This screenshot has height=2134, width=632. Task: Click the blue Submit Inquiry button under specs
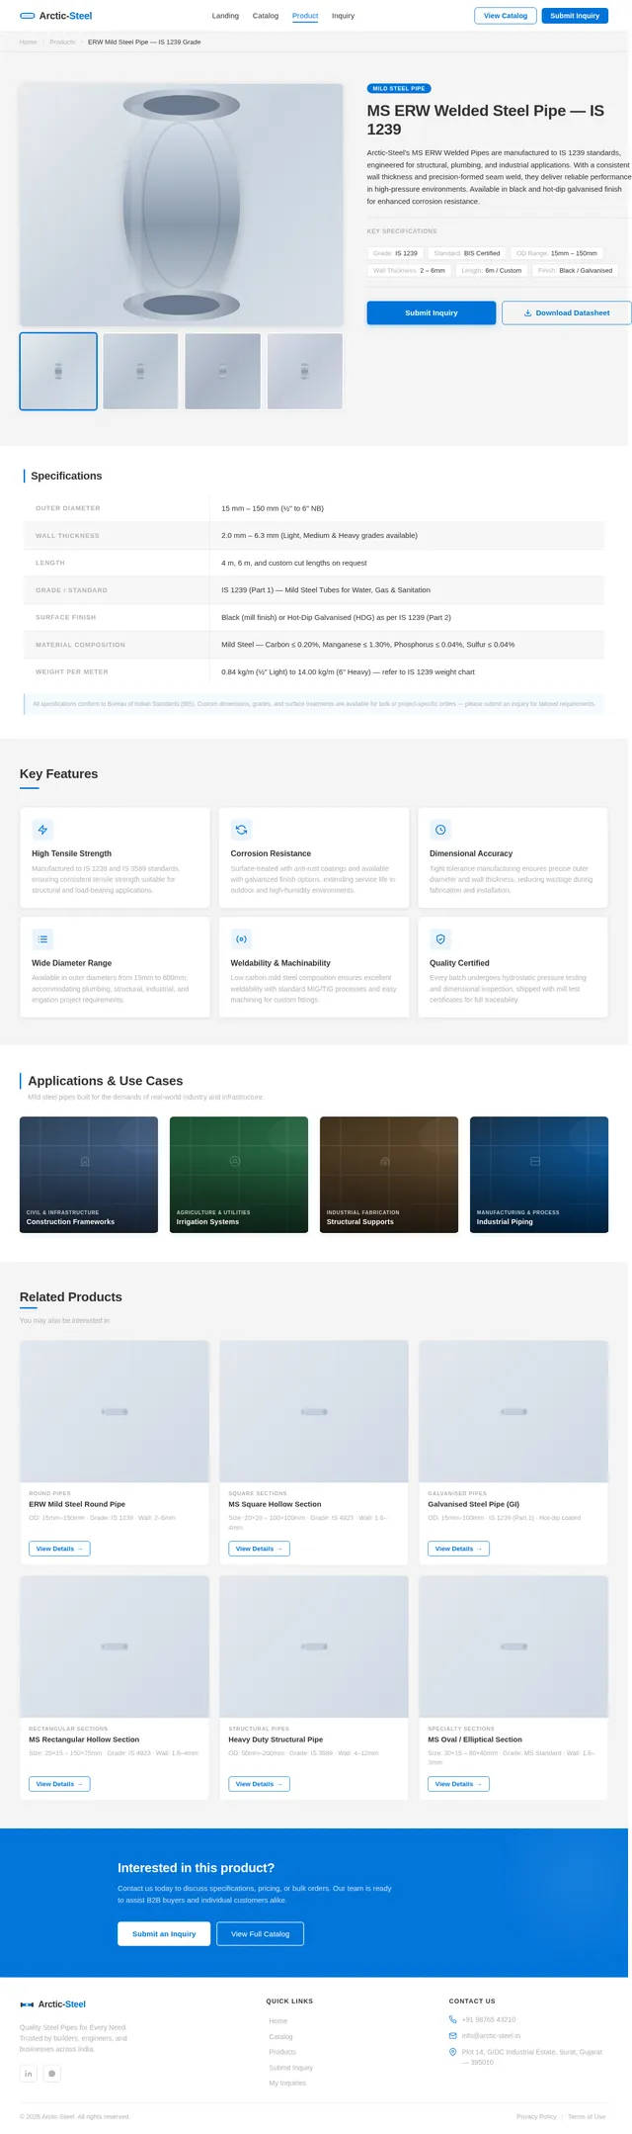click(431, 312)
